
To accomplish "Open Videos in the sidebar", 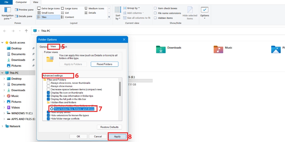I will tap(13, 107).
